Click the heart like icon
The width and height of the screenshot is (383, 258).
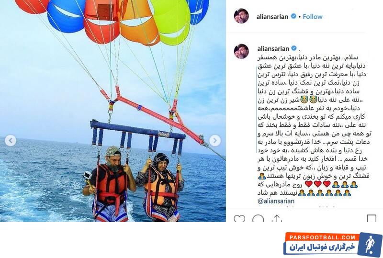click(239, 218)
